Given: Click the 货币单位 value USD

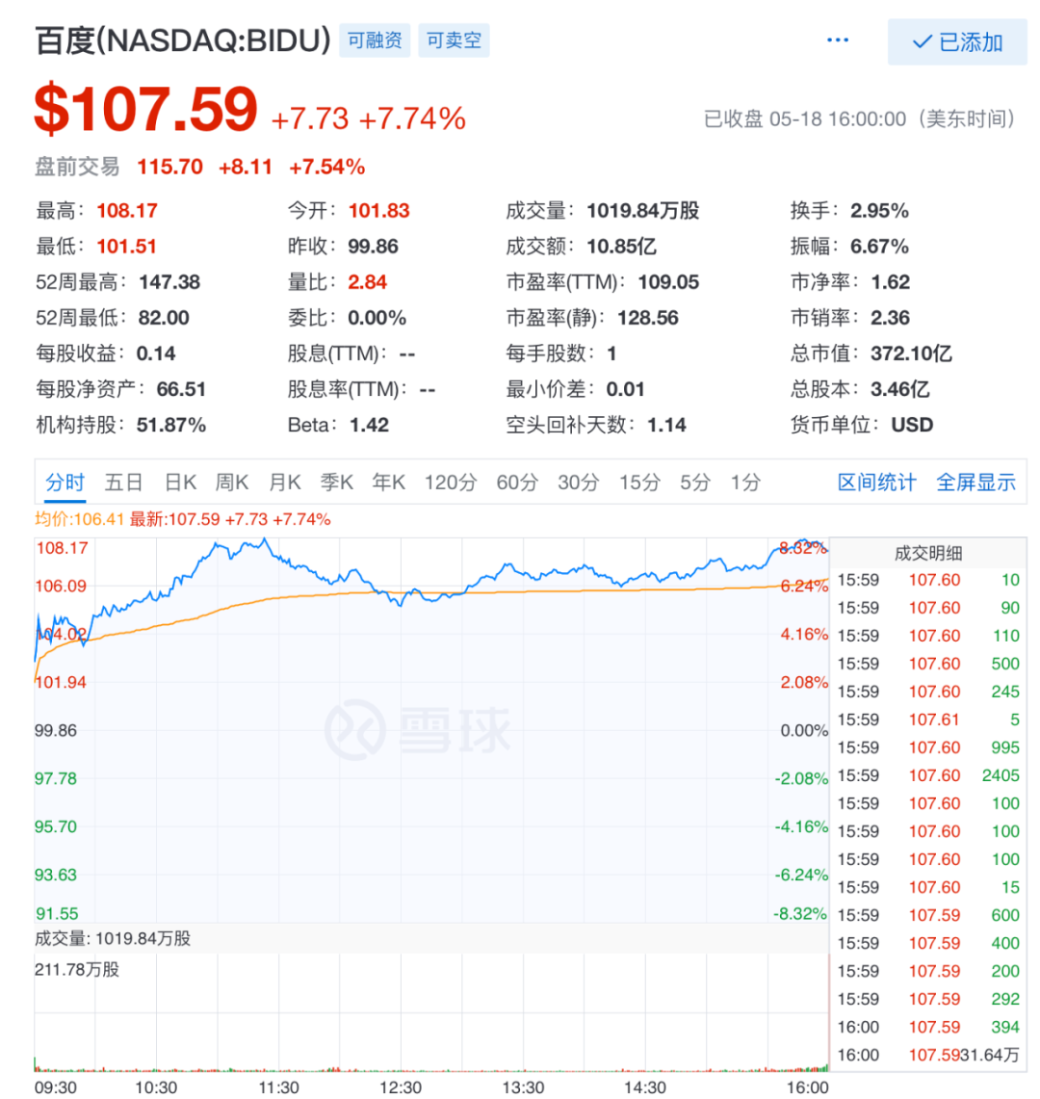Looking at the screenshot, I should coord(912,425).
